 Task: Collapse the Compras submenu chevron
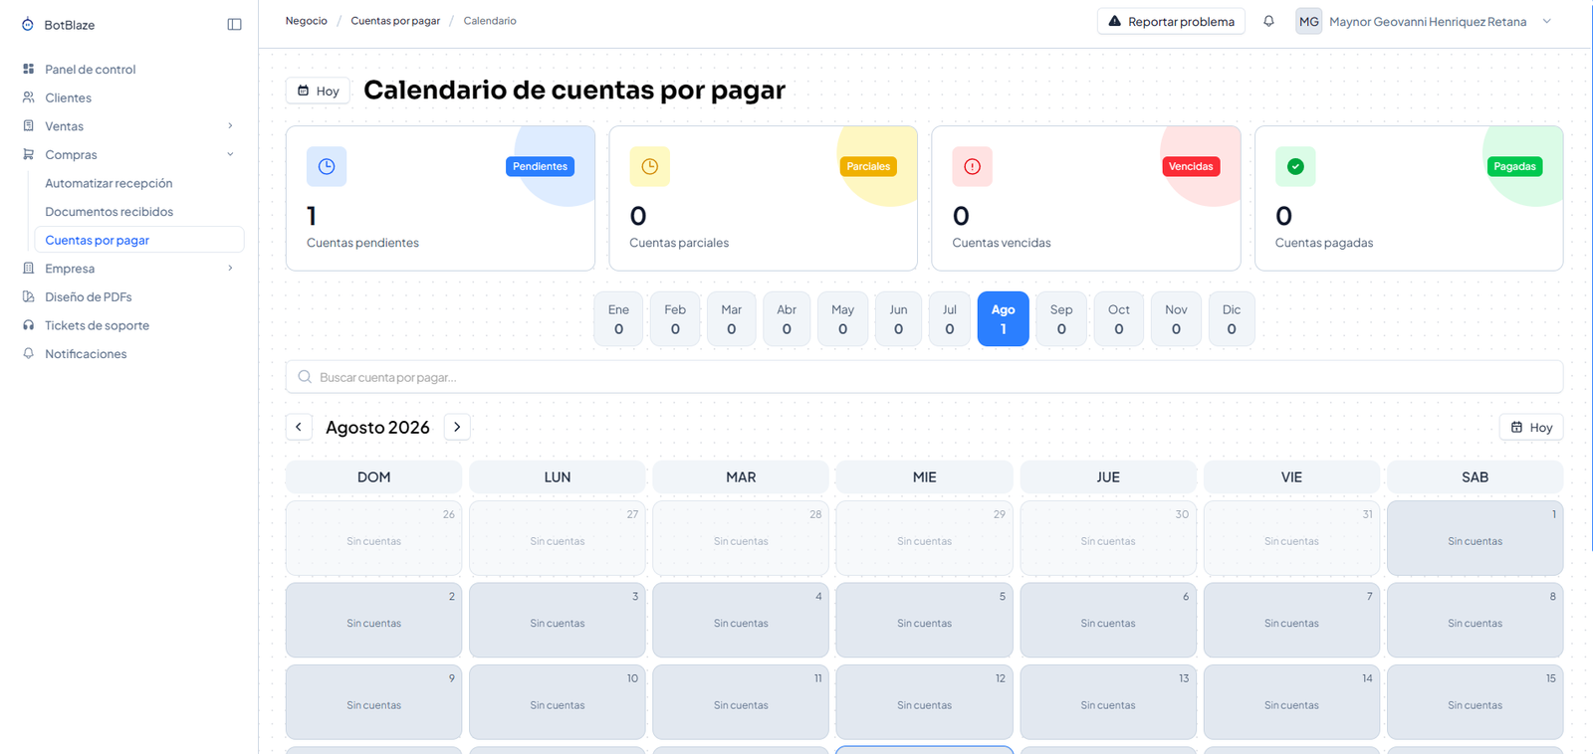230,154
